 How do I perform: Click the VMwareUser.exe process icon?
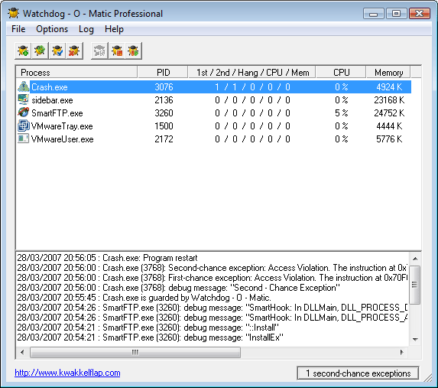[x=23, y=139]
